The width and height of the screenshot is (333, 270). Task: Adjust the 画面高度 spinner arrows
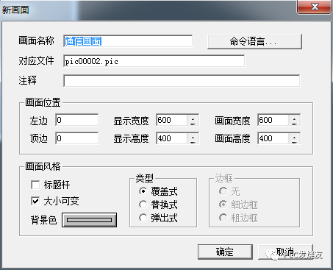(294, 138)
